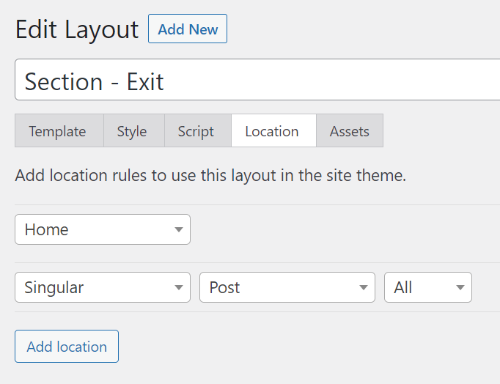500x384 pixels.
Task: Click the Home dropdown arrow icon
Action: coord(178,230)
